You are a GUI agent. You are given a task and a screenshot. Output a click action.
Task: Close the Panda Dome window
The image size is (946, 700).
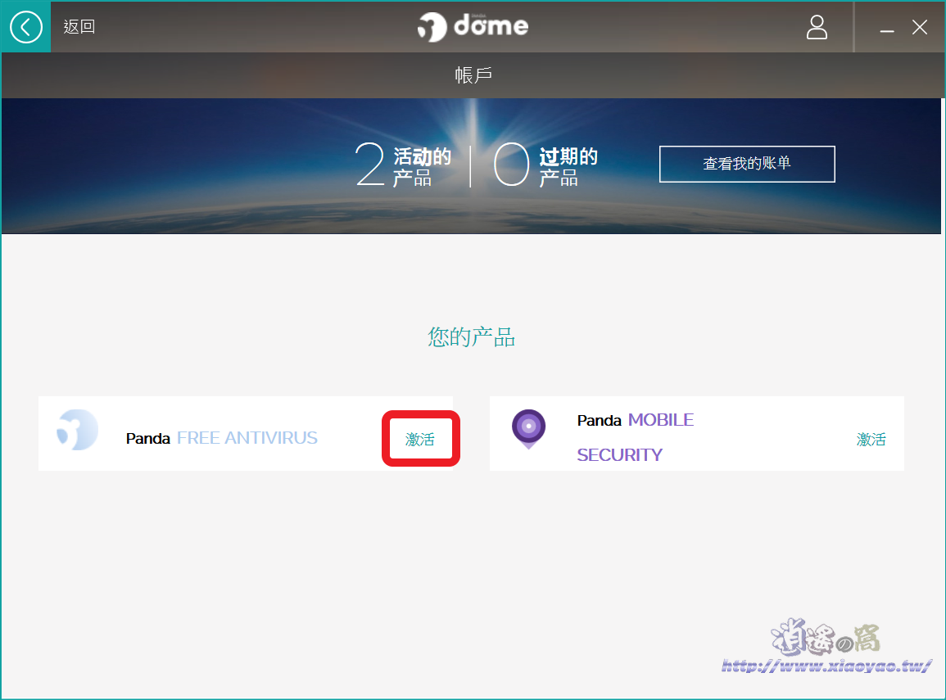click(x=920, y=27)
